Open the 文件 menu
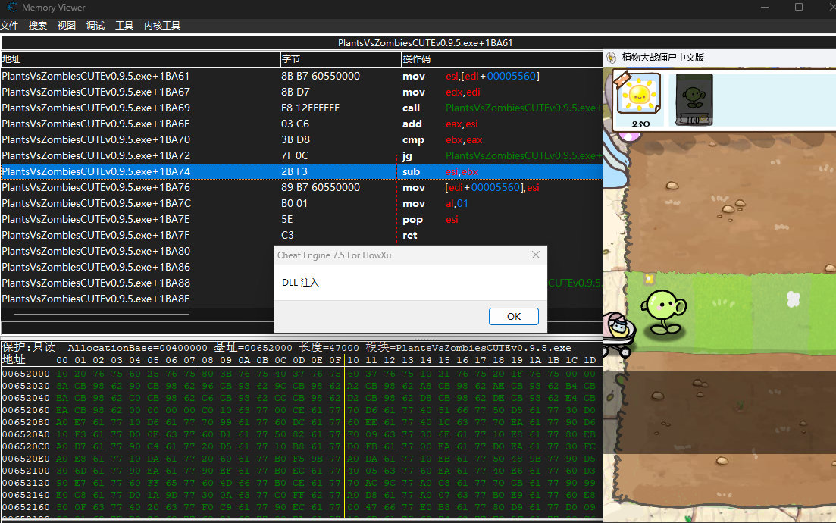 [x=10, y=26]
